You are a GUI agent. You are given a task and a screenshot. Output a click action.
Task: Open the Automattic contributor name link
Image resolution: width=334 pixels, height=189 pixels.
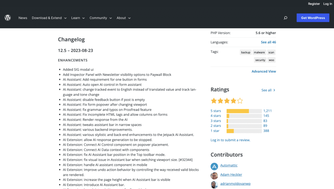pos(229,166)
